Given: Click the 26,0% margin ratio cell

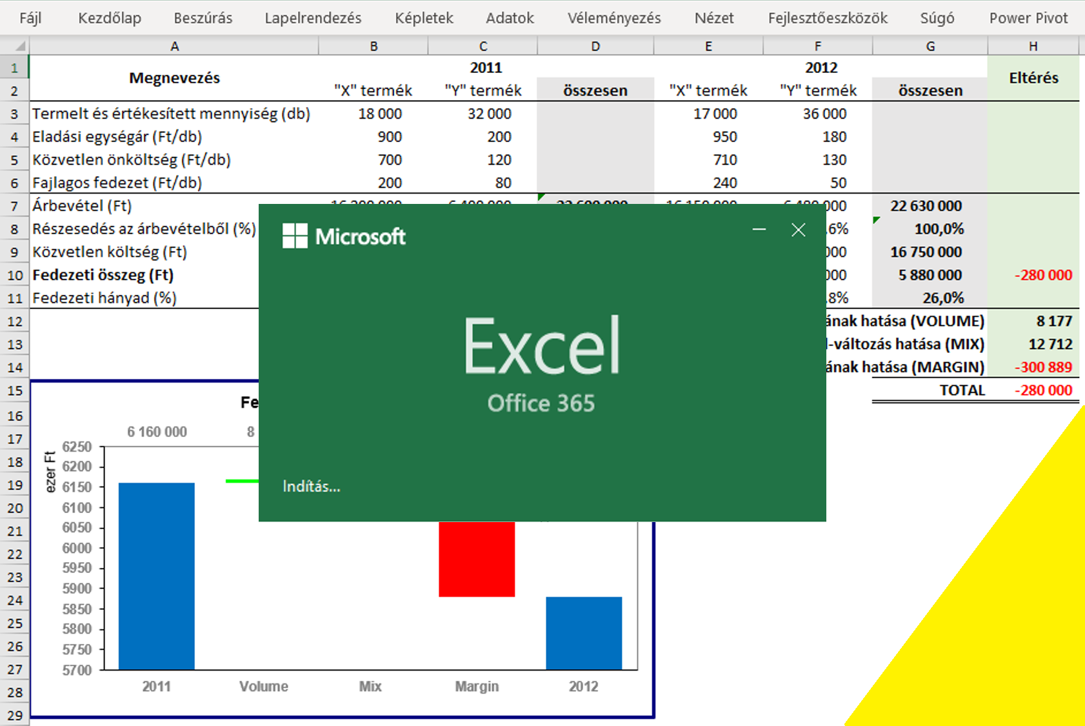Looking at the screenshot, I should [930, 298].
